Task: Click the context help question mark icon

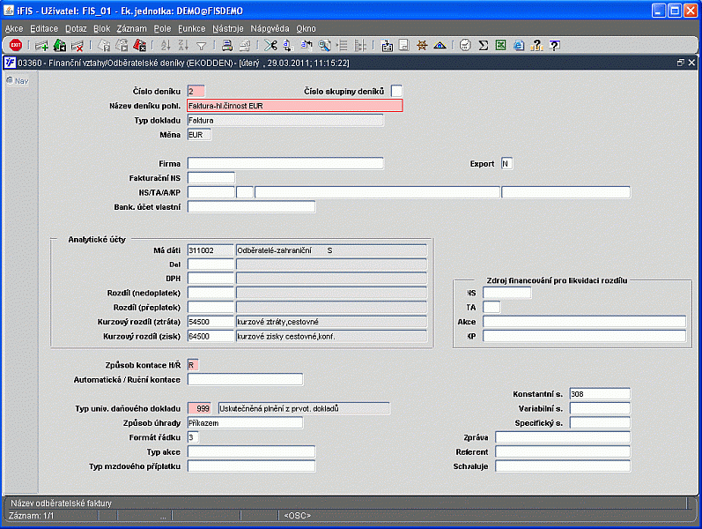Action: [x=555, y=45]
